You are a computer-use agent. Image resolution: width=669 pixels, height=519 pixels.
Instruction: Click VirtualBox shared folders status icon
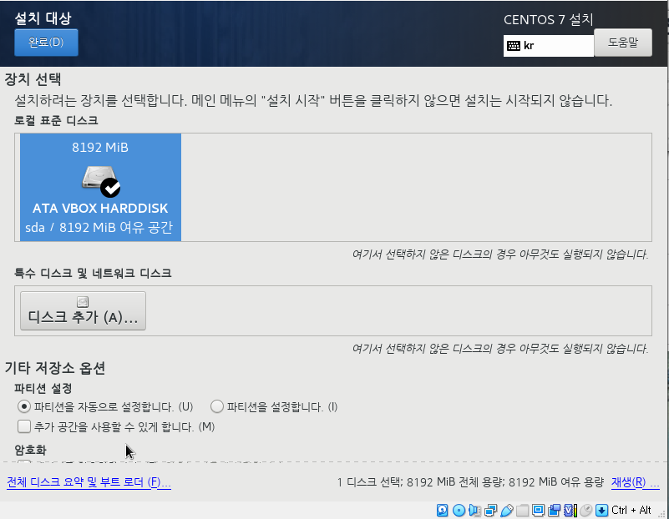[522, 510]
